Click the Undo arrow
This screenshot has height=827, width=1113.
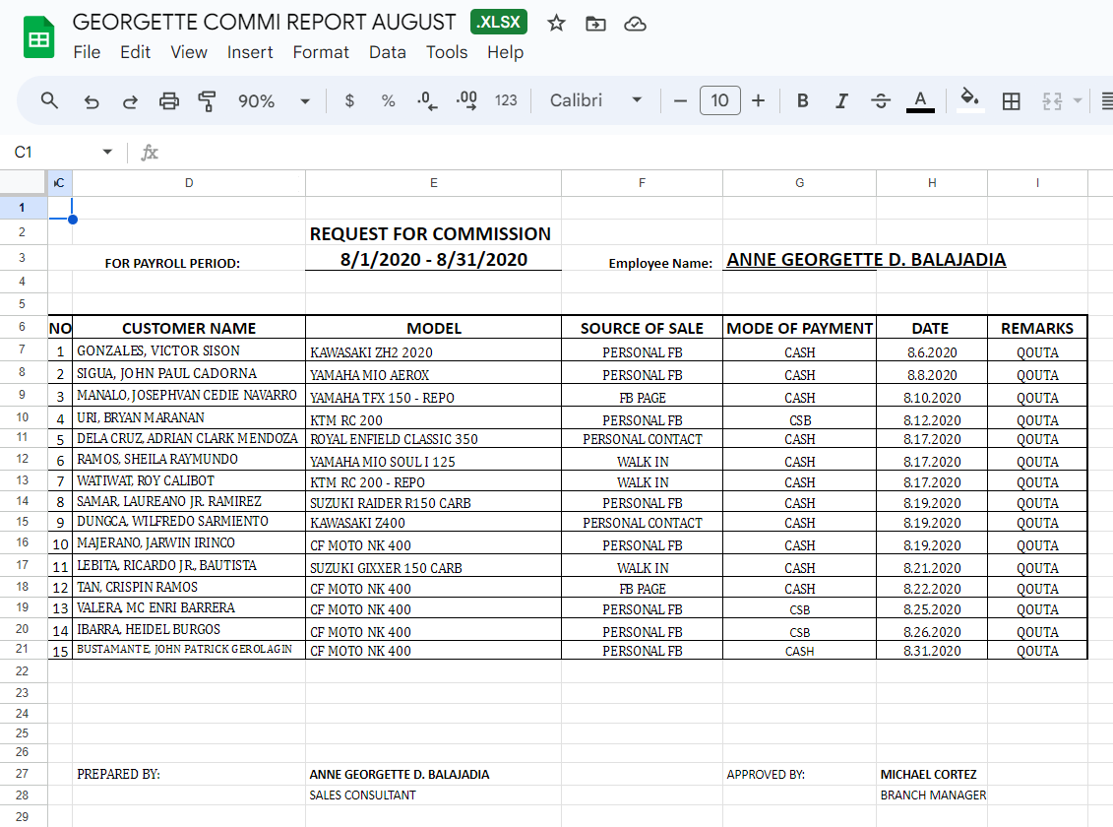pyautogui.click(x=92, y=100)
